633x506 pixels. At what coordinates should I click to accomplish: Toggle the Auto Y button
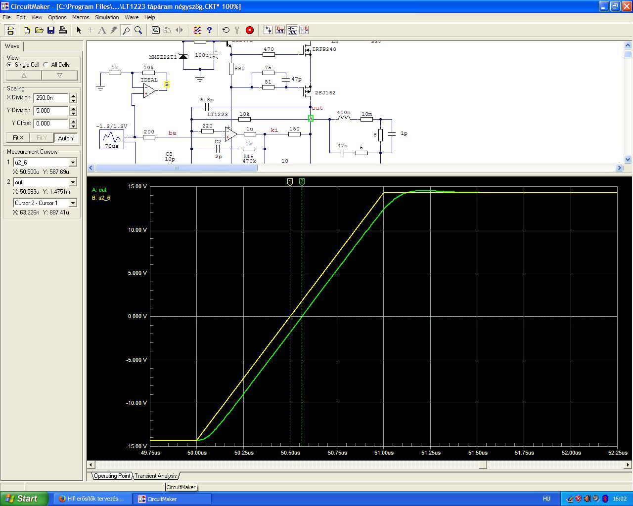[66, 138]
